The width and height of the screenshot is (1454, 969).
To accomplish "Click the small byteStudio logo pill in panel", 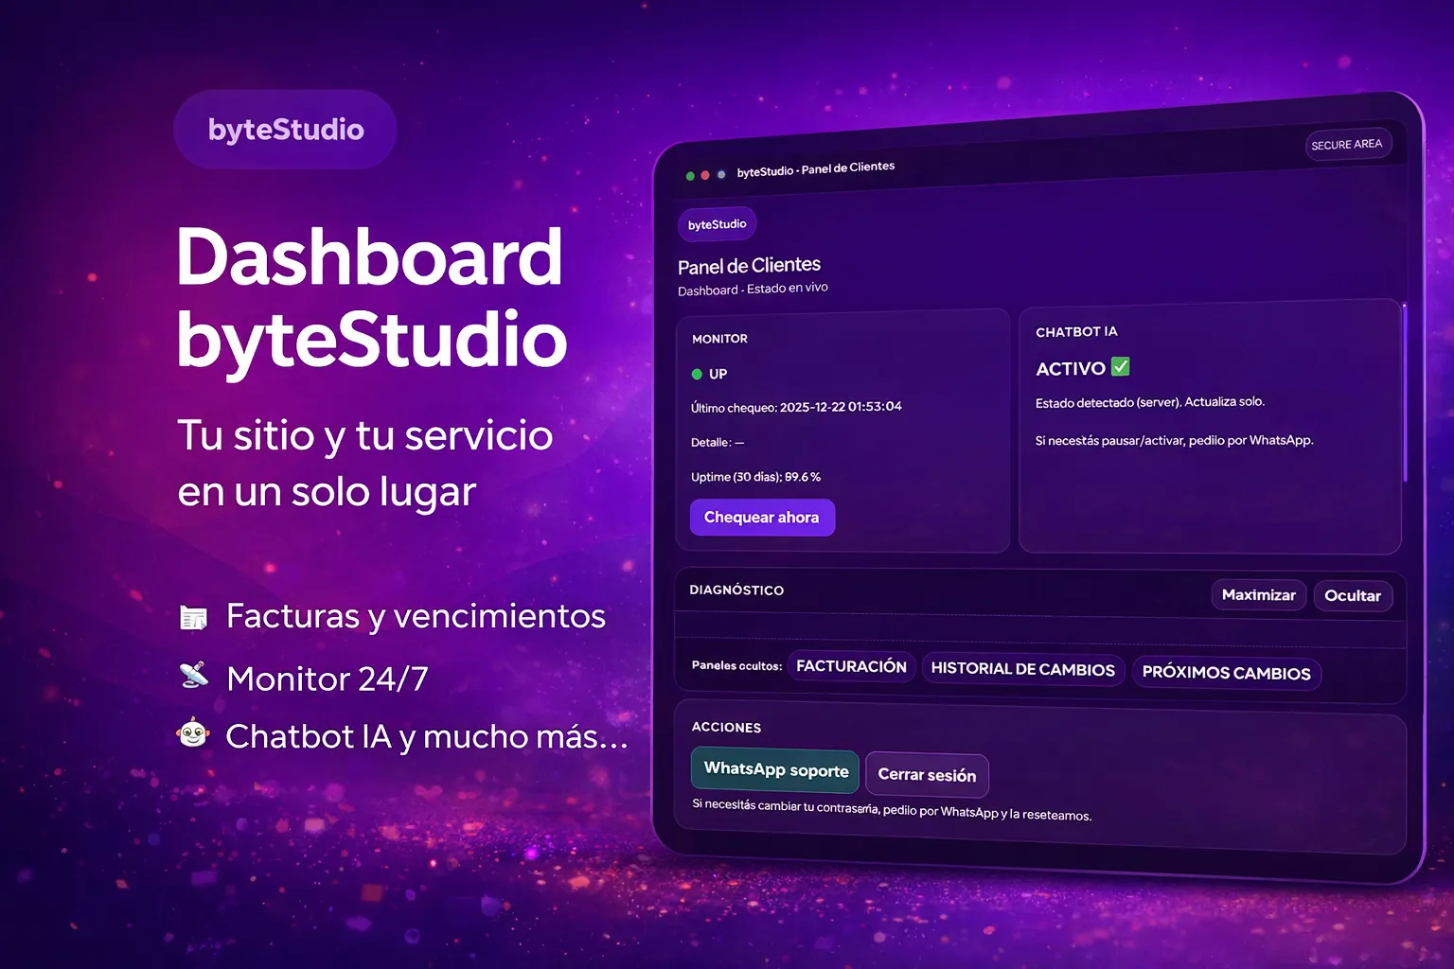I will 717,224.
